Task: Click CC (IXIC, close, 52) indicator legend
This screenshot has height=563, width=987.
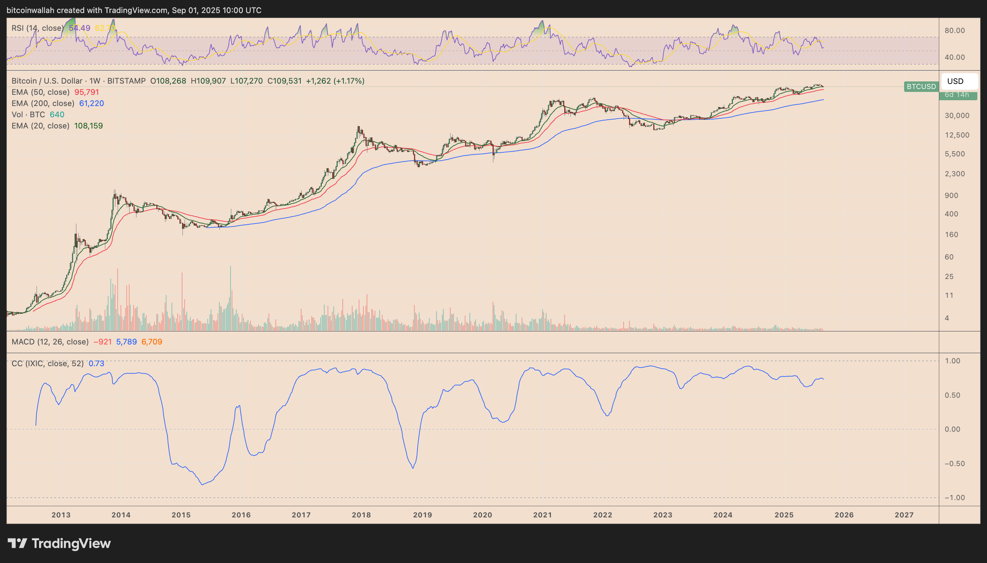Action: (x=47, y=364)
